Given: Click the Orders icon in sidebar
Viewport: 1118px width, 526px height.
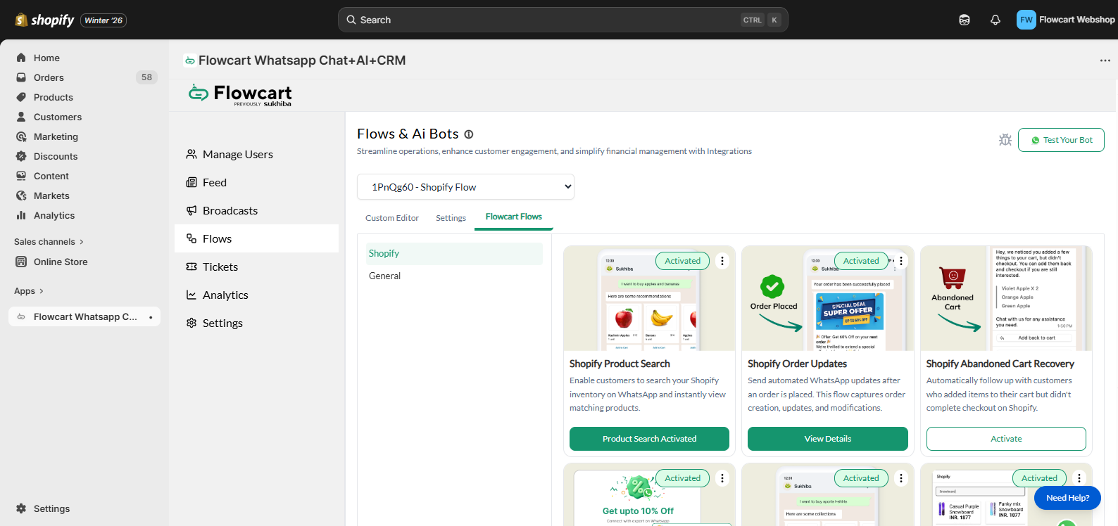Looking at the screenshot, I should (x=21, y=77).
